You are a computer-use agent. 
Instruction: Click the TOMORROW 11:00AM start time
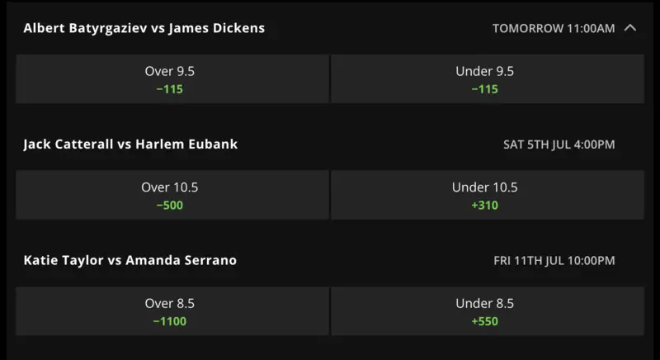(x=554, y=28)
